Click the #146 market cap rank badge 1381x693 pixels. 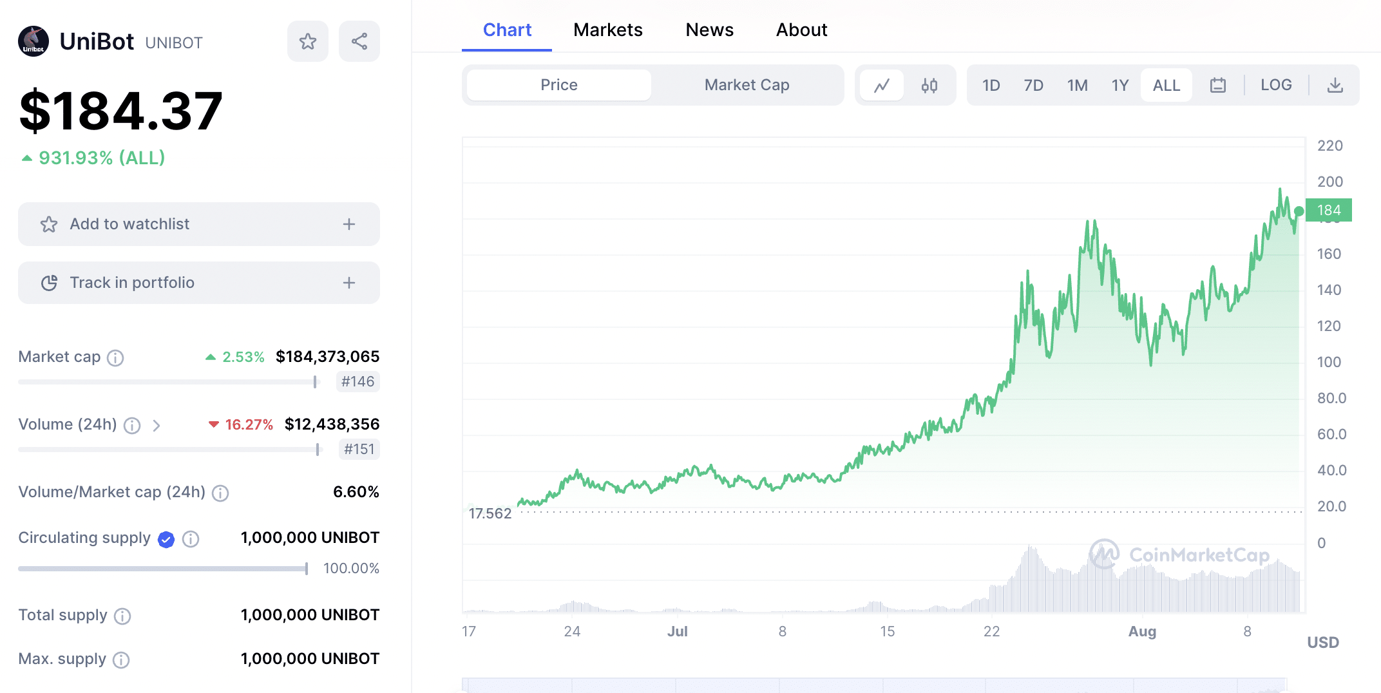tap(357, 382)
